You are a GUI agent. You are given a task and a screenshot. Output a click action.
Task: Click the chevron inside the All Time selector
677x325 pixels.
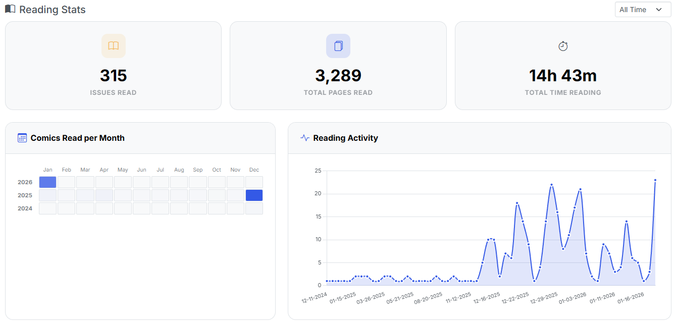point(658,10)
